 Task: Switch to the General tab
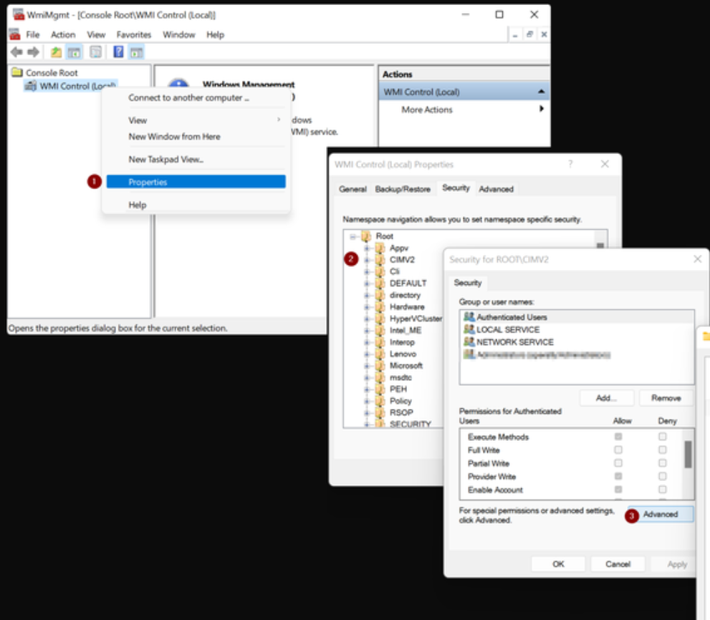click(x=352, y=189)
